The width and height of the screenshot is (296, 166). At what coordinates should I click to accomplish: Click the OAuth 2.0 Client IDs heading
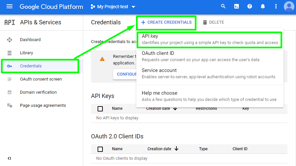point(117,136)
